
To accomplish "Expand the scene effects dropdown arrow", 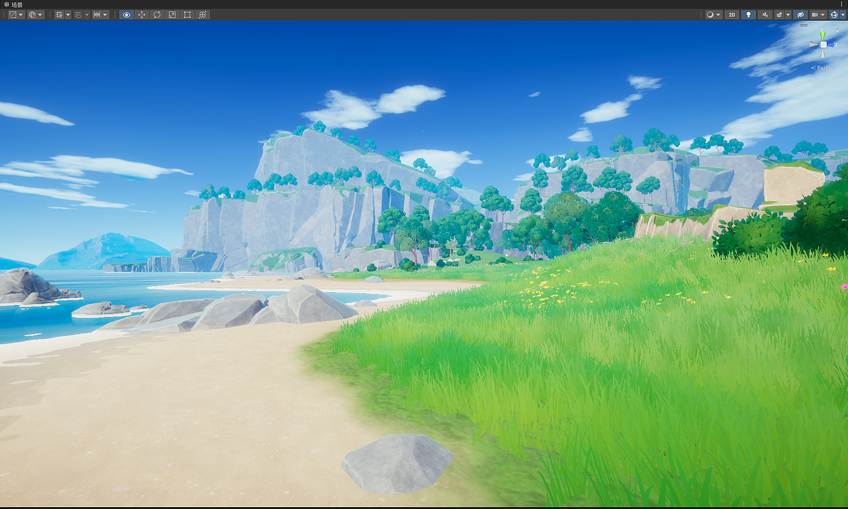I will [788, 15].
